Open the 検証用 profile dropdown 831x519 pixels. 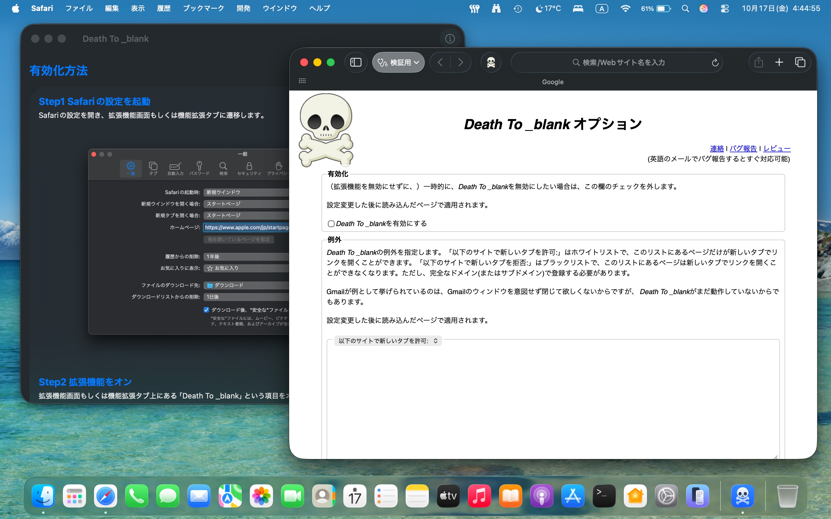[x=398, y=63]
